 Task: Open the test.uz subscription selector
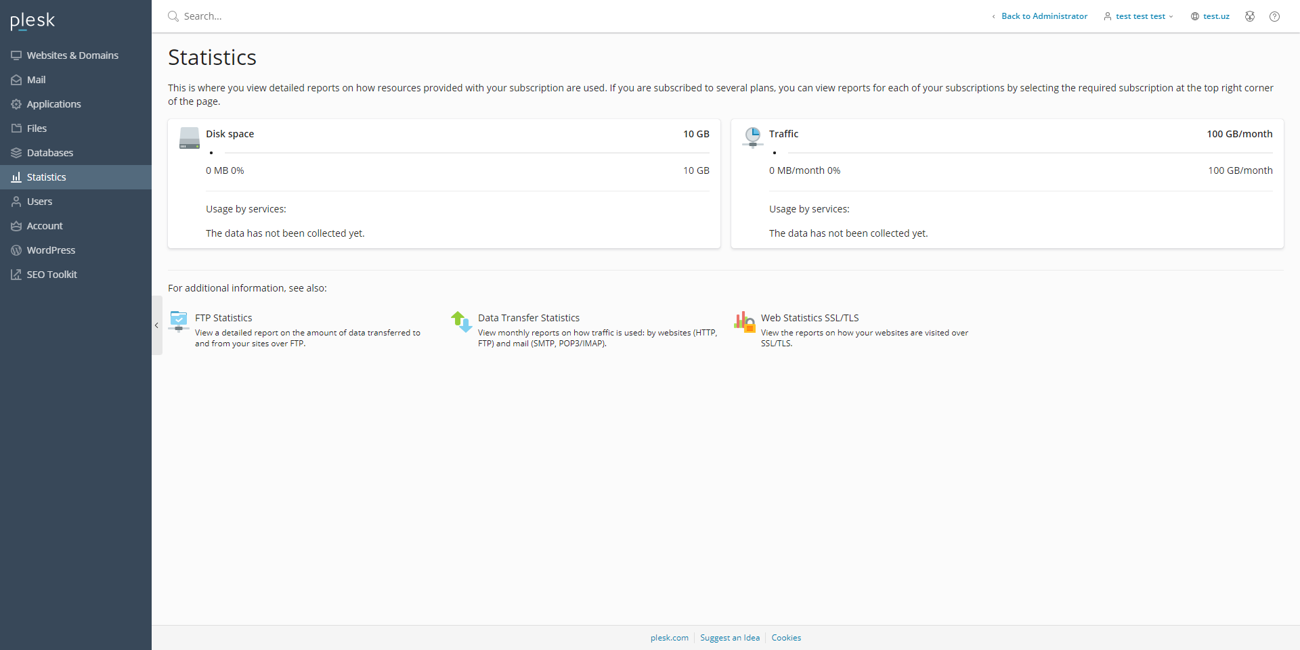click(x=1210, y=16)
